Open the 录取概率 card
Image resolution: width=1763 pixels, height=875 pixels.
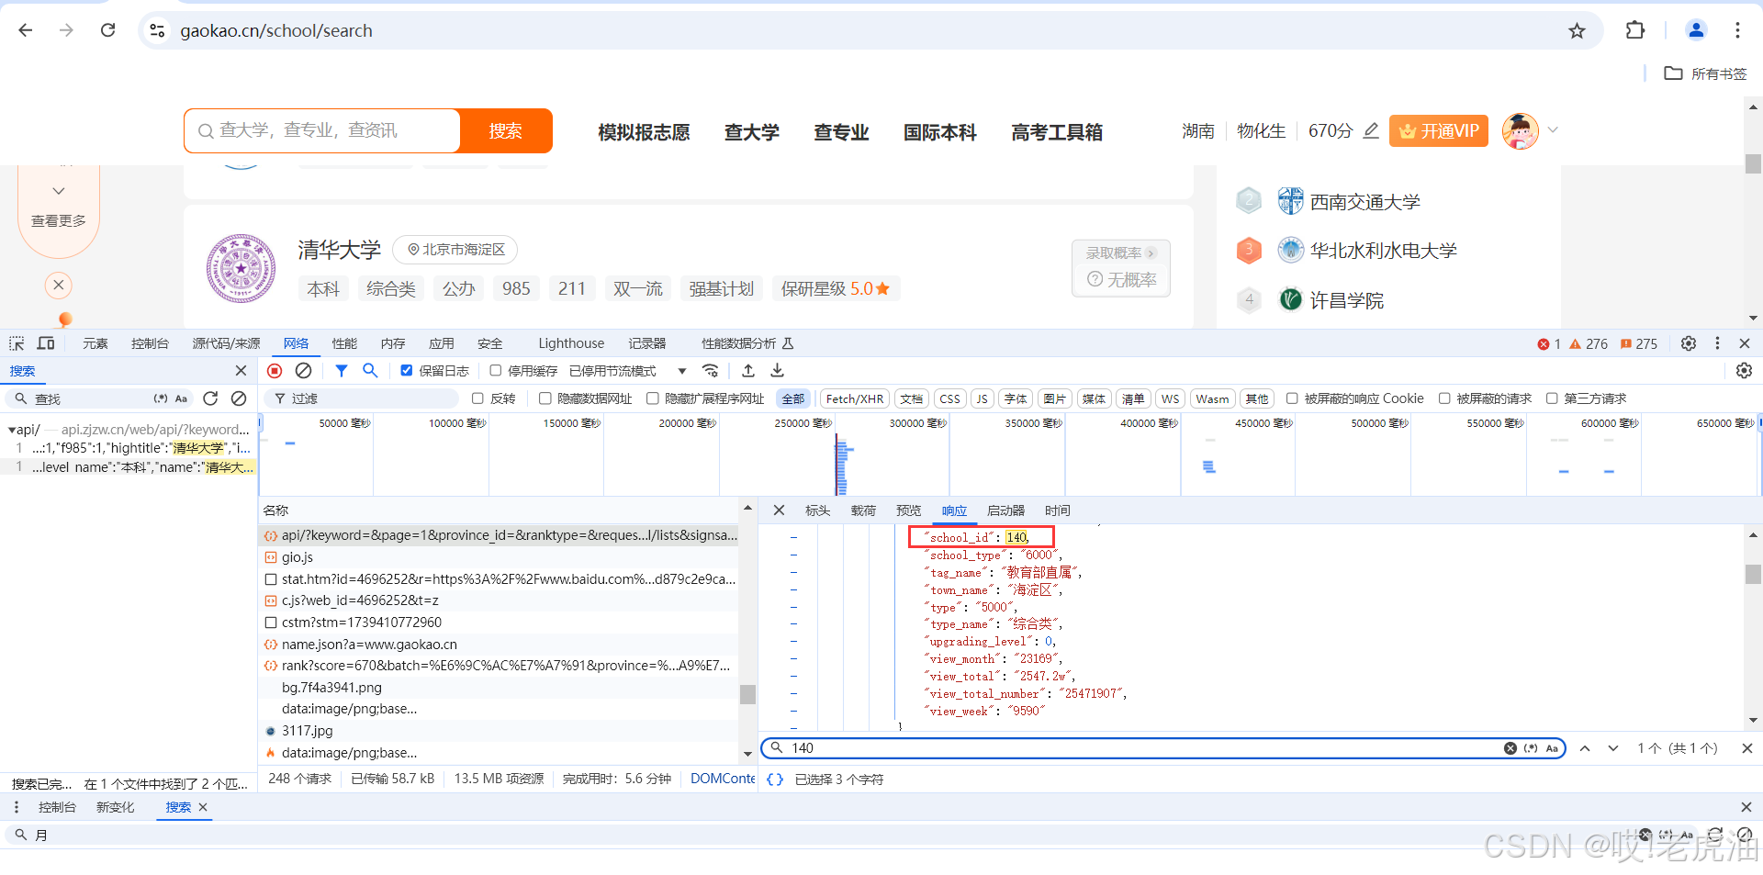pyautogui.click(x=1121, y=267)
